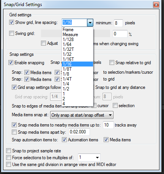Enable snap to edges selection checkbox
The image size is (164, 174).
pyautogui.click(x=115, y=106)
